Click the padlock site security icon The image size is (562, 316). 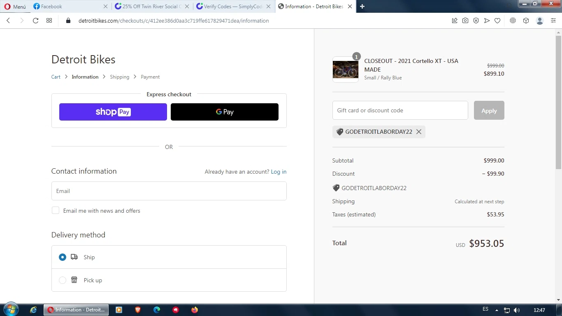69,21
